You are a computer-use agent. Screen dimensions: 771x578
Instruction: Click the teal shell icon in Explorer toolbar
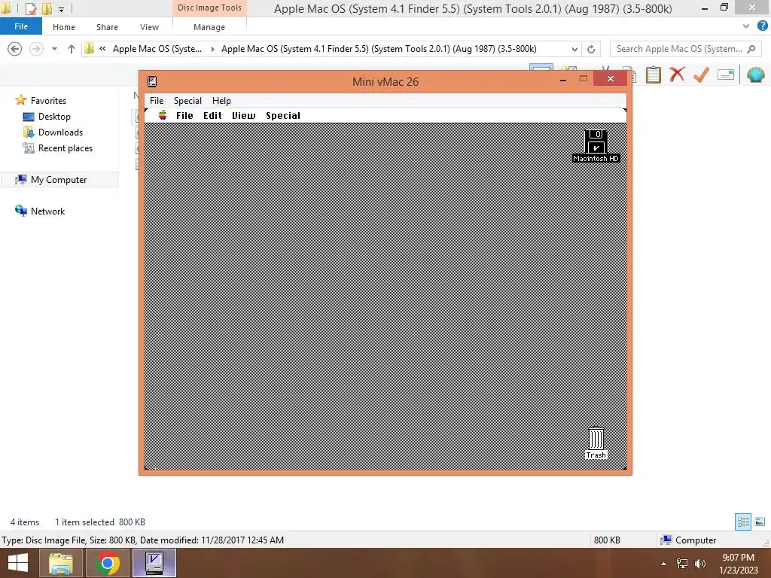pyautogui.click(x=756, y=75)
